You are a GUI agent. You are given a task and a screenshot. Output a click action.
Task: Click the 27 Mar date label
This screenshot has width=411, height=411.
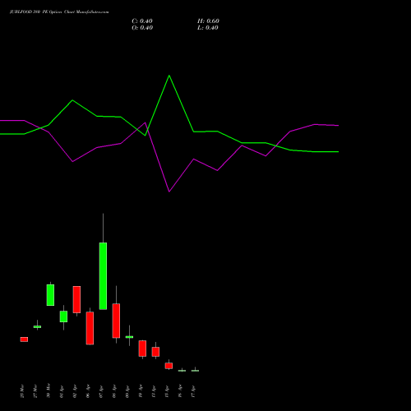(x=35, y=391)
